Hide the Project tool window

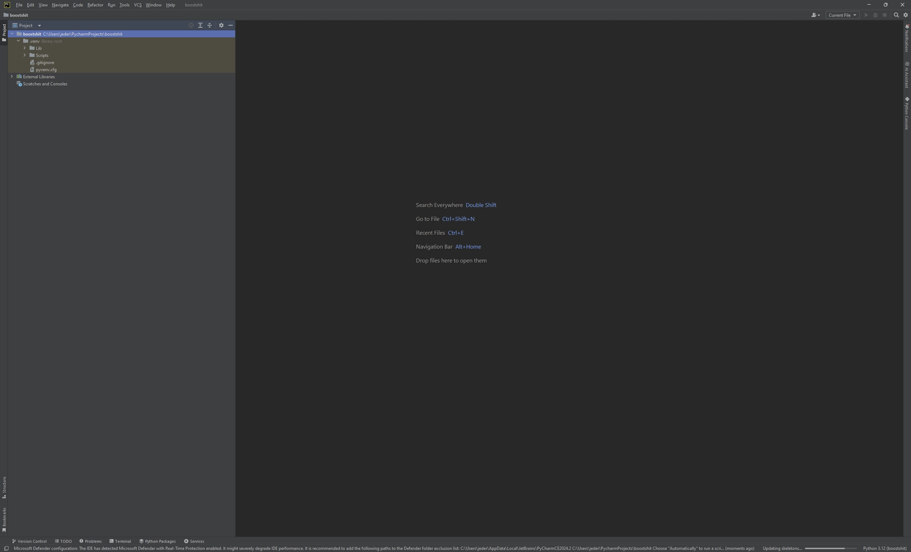[230, 25]
